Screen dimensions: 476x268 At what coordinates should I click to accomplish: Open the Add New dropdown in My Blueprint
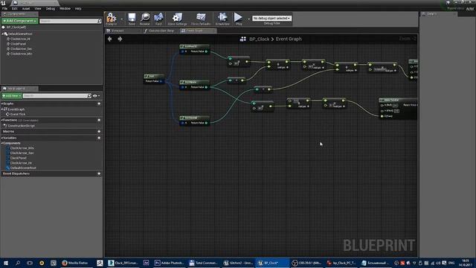12,96
